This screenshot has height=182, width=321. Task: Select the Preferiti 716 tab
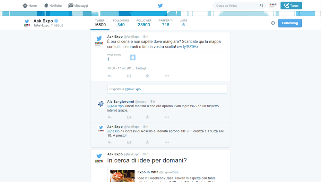(x=165, y=23)
